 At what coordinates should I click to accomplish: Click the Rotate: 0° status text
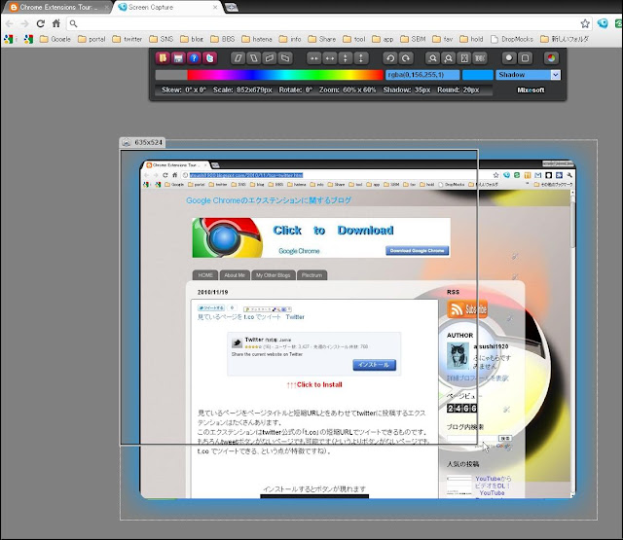(296, 90)
